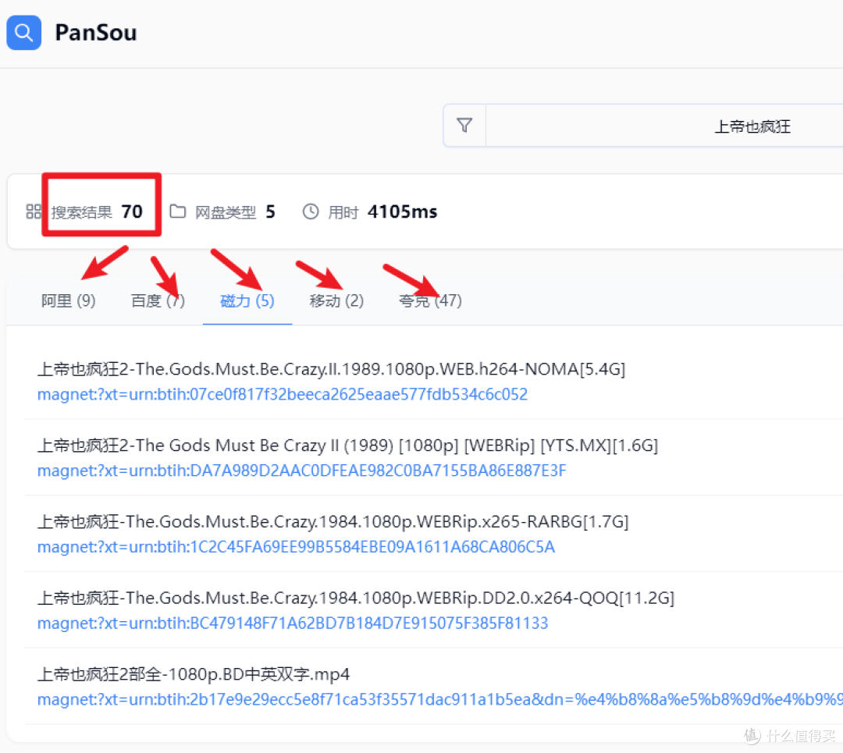Switch to the 百度 (7) tab
The height and width of the screenshot is (753, 843).
click(158, 301)
